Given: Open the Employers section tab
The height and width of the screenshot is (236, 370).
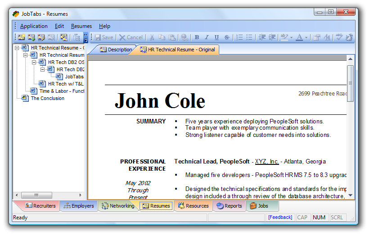Looking at the screenshot, I should [x=79, y=206].
